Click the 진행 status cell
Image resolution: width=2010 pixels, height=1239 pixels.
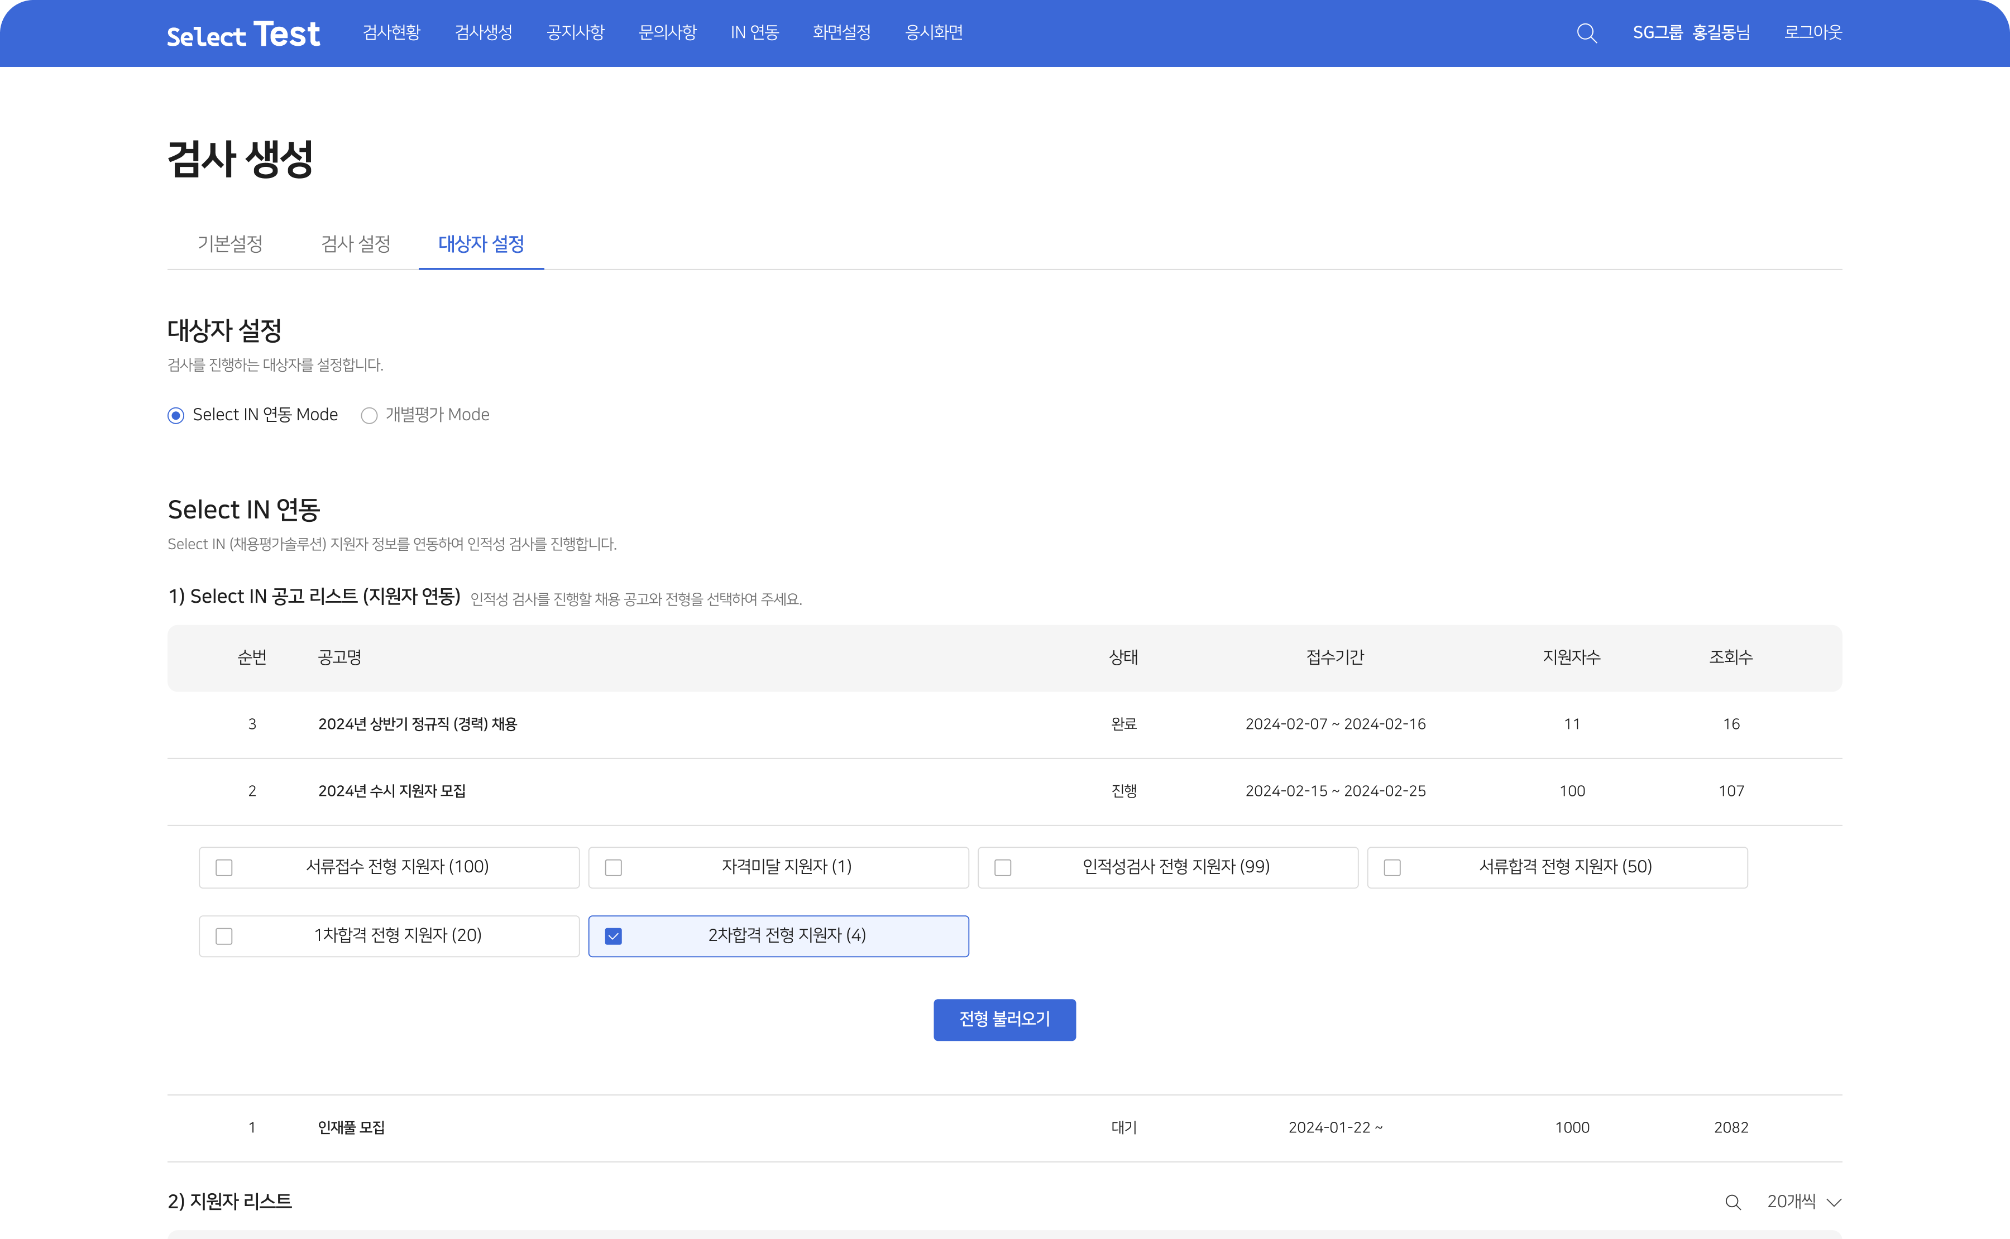click(x=1123, y=791)
